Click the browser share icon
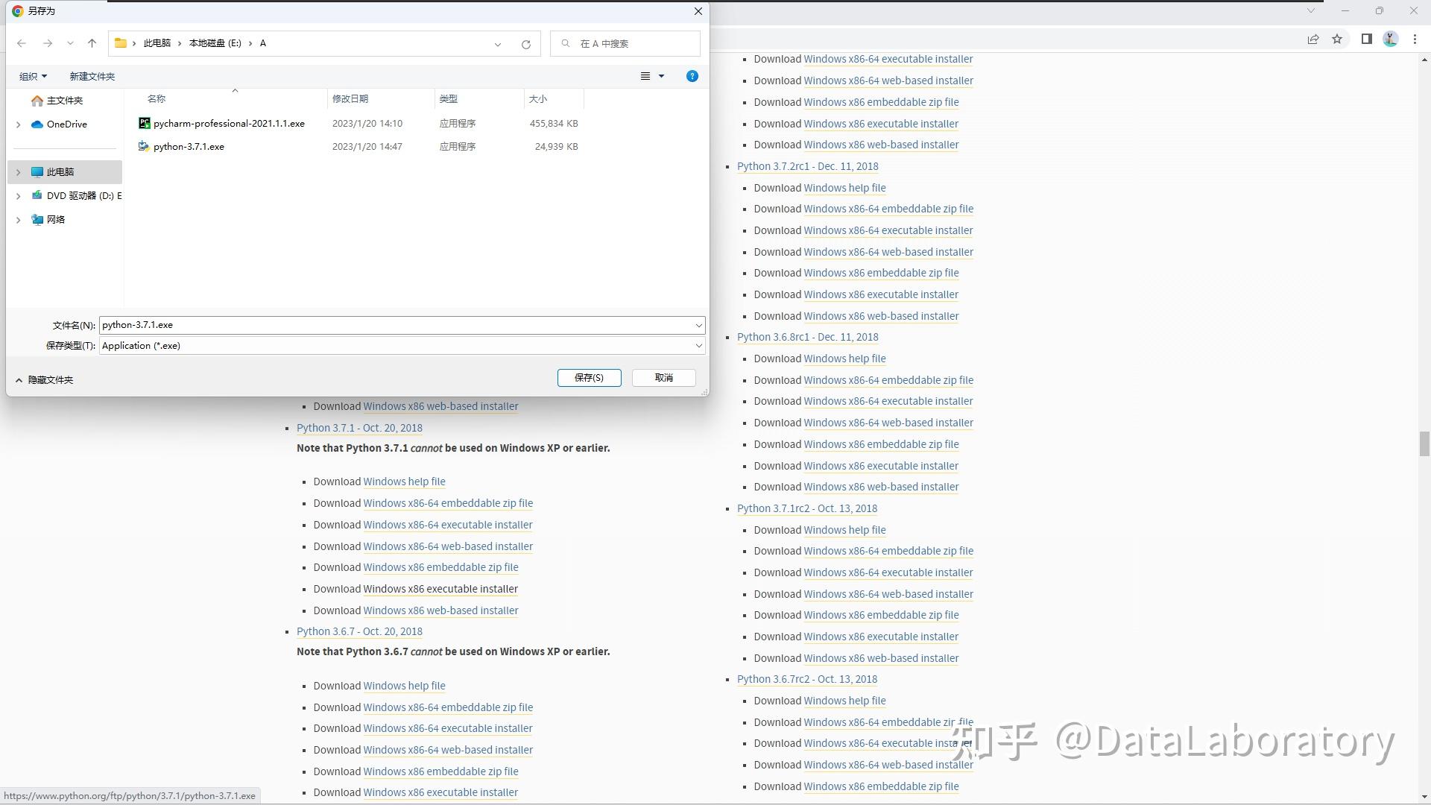 click(x=1313, y=39)
